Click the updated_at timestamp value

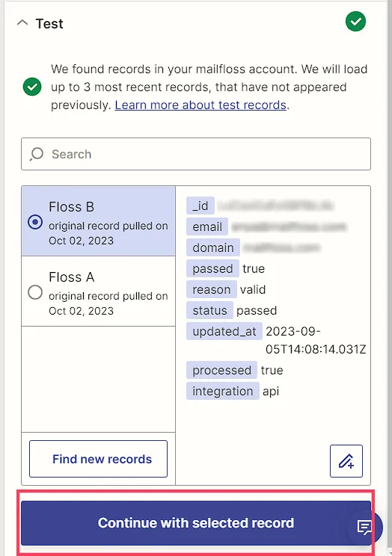315,340
